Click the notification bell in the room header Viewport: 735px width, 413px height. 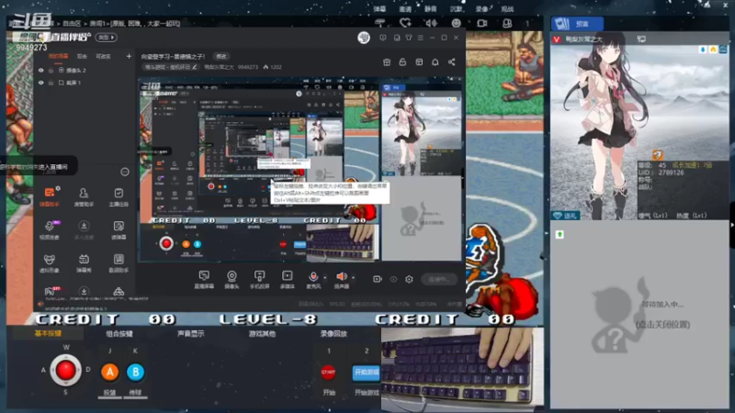pos(435,61)
